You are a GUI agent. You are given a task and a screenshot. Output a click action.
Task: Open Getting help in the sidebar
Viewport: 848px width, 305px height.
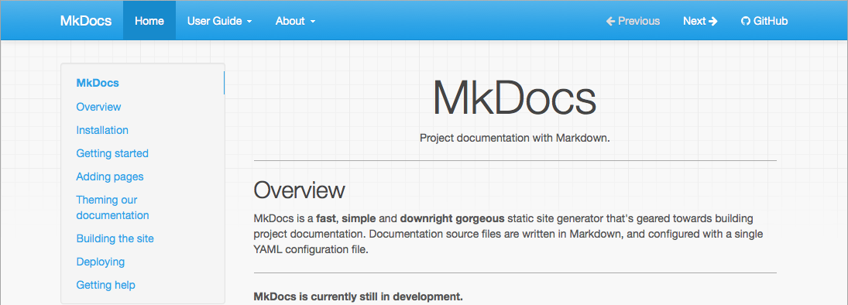pos(105,285)
